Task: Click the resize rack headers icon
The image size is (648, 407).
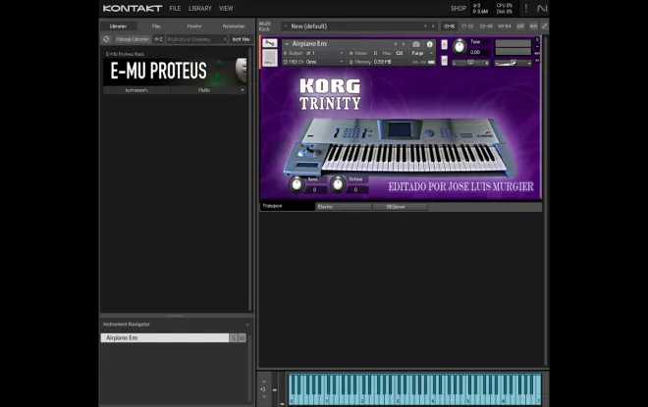Action: [x=545, y=26]
